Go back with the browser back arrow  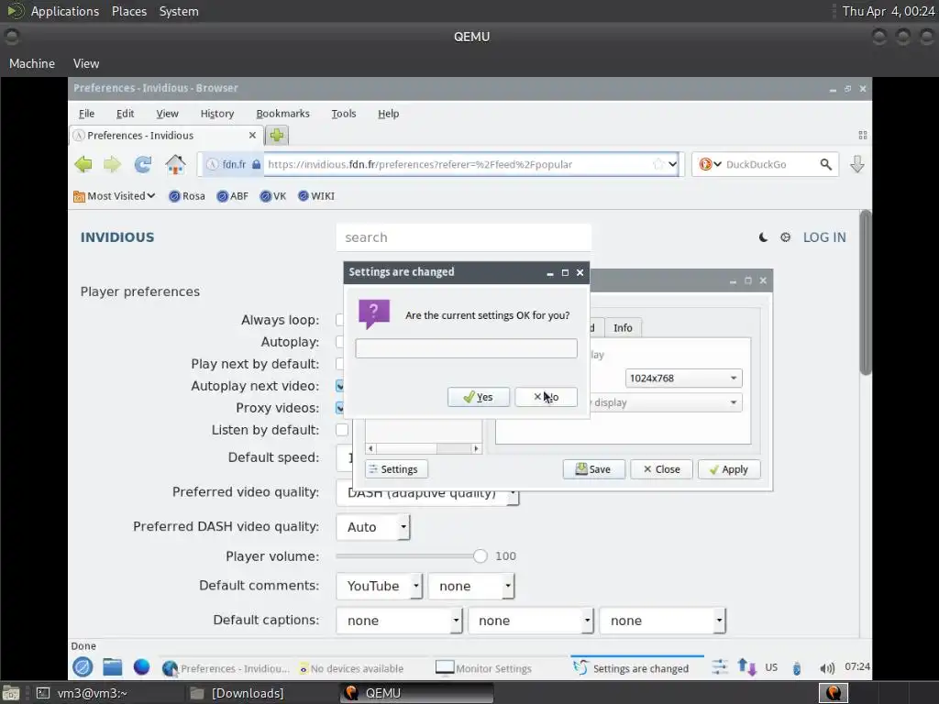(x=83, y=164)
